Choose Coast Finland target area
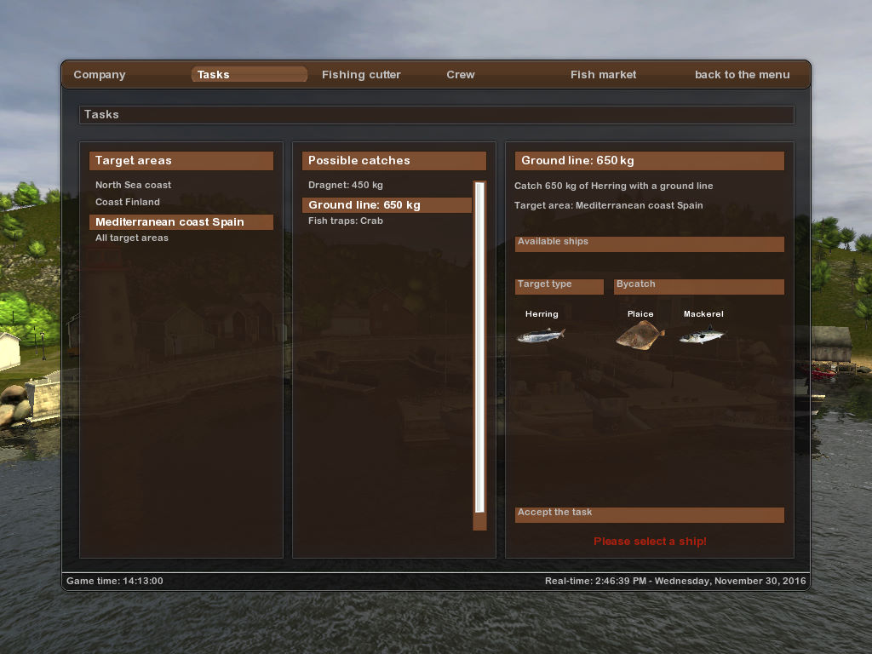Screen dimensions: 872x654 (x=128, y=202)
